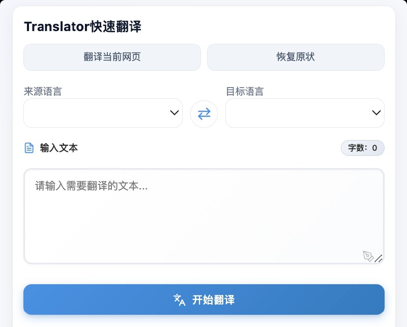
Task: Click the chevron on the 来源语言 selector
Action: click(175, 113)
